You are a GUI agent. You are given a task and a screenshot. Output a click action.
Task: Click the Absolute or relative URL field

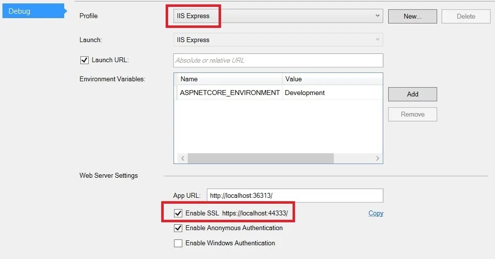point(278,60)
